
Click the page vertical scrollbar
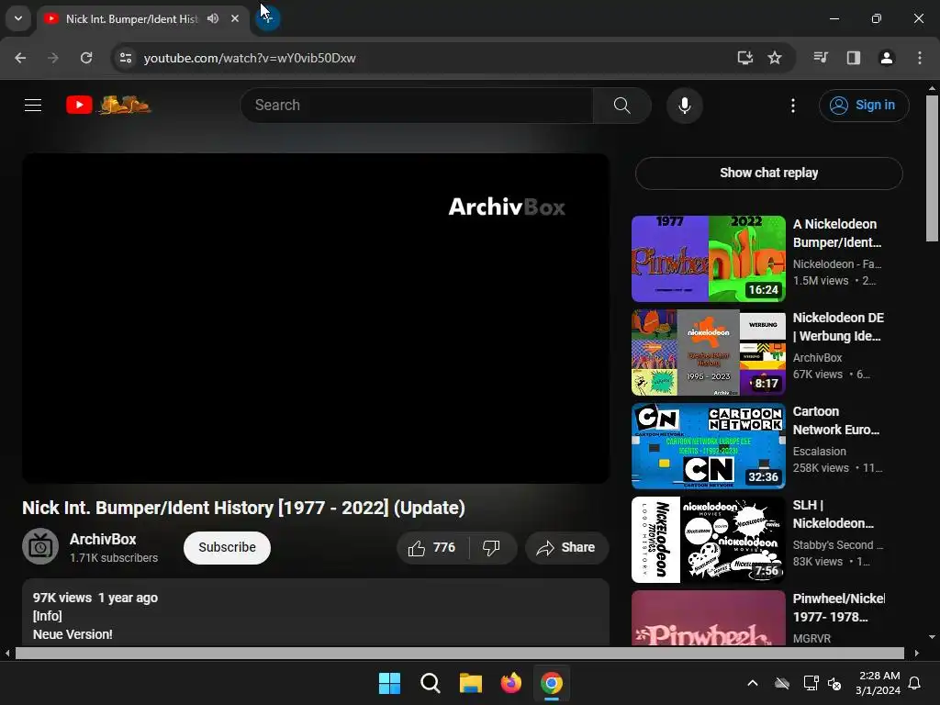932,168
